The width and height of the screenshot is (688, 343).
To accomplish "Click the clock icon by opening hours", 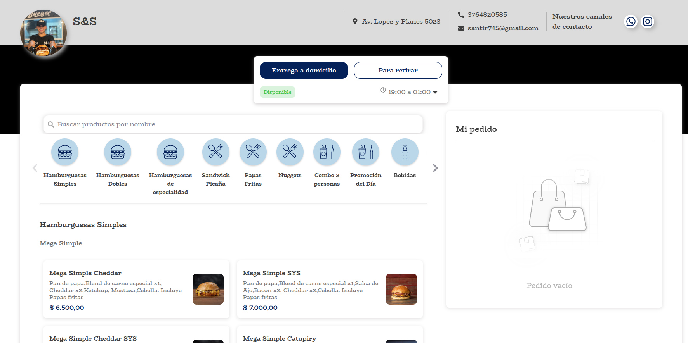I will [383, 90].
